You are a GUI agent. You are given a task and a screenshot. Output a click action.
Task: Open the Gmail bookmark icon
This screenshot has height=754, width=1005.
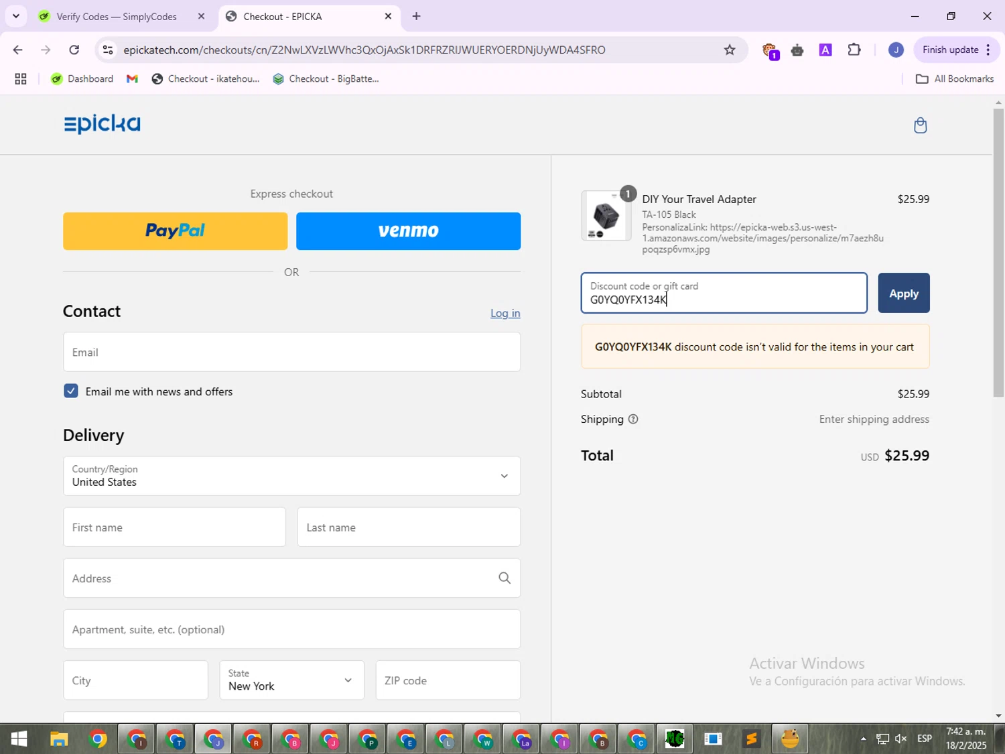(x=132, y=79)
